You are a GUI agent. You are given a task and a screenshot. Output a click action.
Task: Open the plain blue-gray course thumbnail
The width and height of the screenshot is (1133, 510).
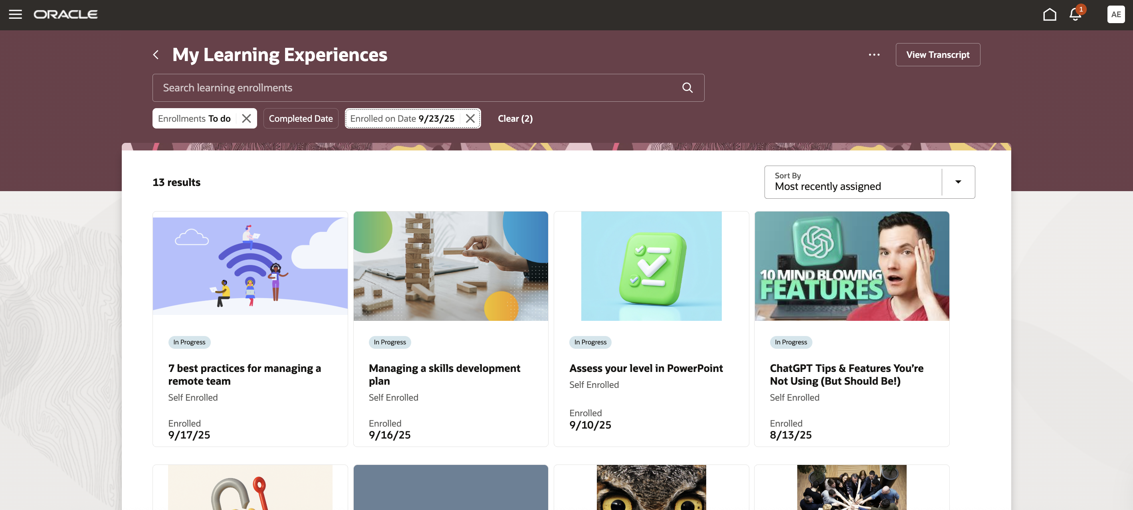pos(450,488)
